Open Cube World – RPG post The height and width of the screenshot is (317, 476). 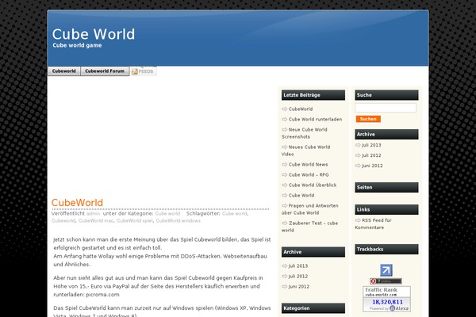click(x=309, y=174)
